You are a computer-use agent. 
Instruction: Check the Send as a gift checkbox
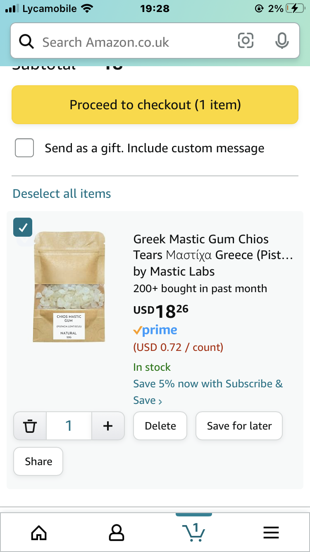24,148
